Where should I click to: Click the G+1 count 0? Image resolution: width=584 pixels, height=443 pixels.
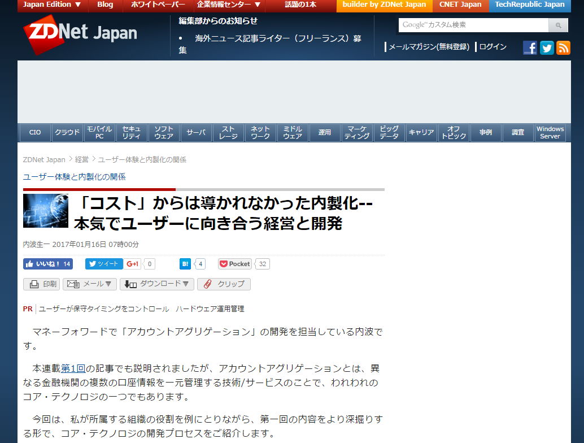coord(150,264)
